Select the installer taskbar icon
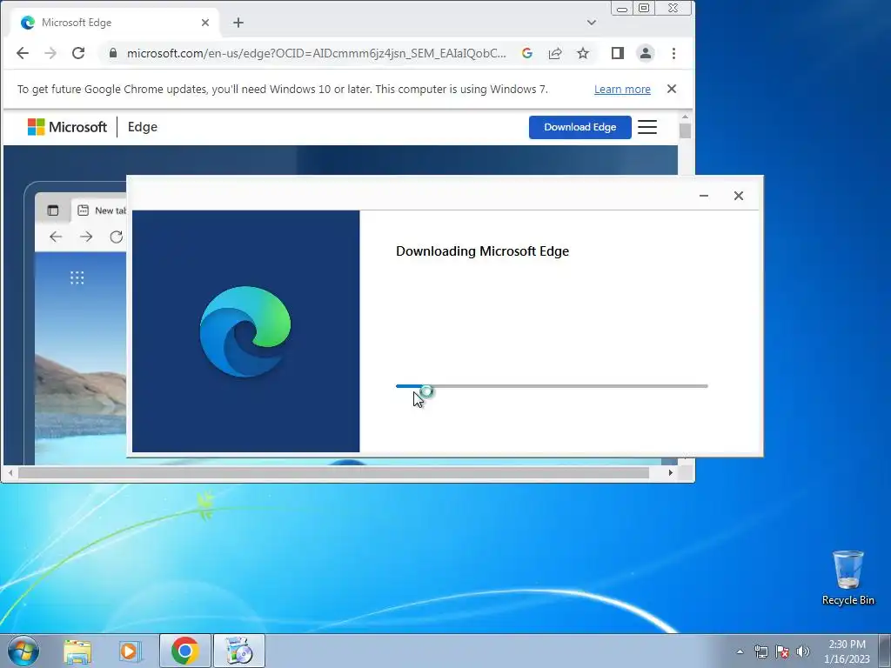This screenshot has width=891, height=668. pyautogui.click(x=239, y=651)
